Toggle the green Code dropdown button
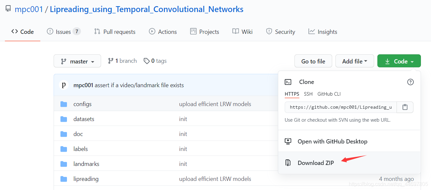The height and width of the screenshot is (190, 431). 399,61
